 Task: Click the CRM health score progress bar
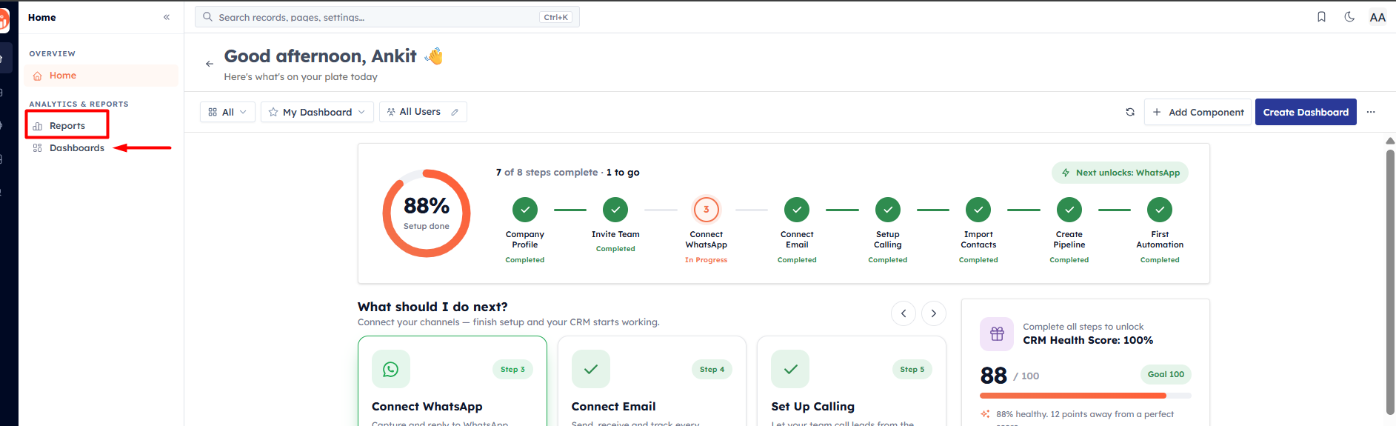click(1085, 396)
